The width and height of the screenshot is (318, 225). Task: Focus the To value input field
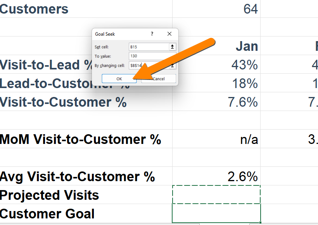(x=152, y=56)
